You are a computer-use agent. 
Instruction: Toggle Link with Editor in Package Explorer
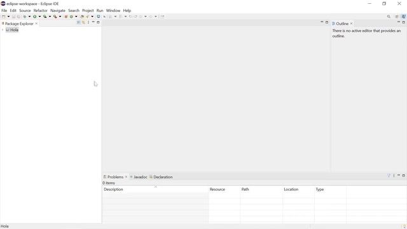coord(83,23)
